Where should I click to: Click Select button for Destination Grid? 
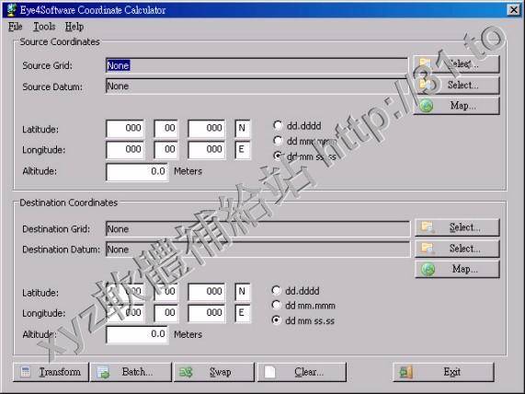pyautogui.click(x=457, y=227)
